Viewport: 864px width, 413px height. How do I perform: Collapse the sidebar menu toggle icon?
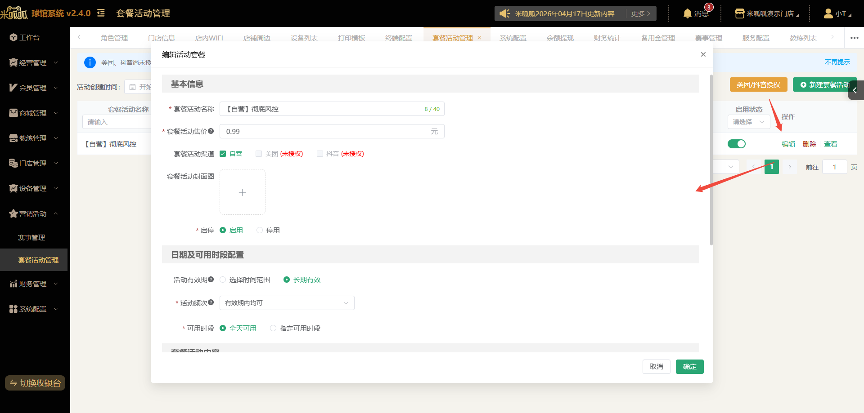(x=101, y=13)
